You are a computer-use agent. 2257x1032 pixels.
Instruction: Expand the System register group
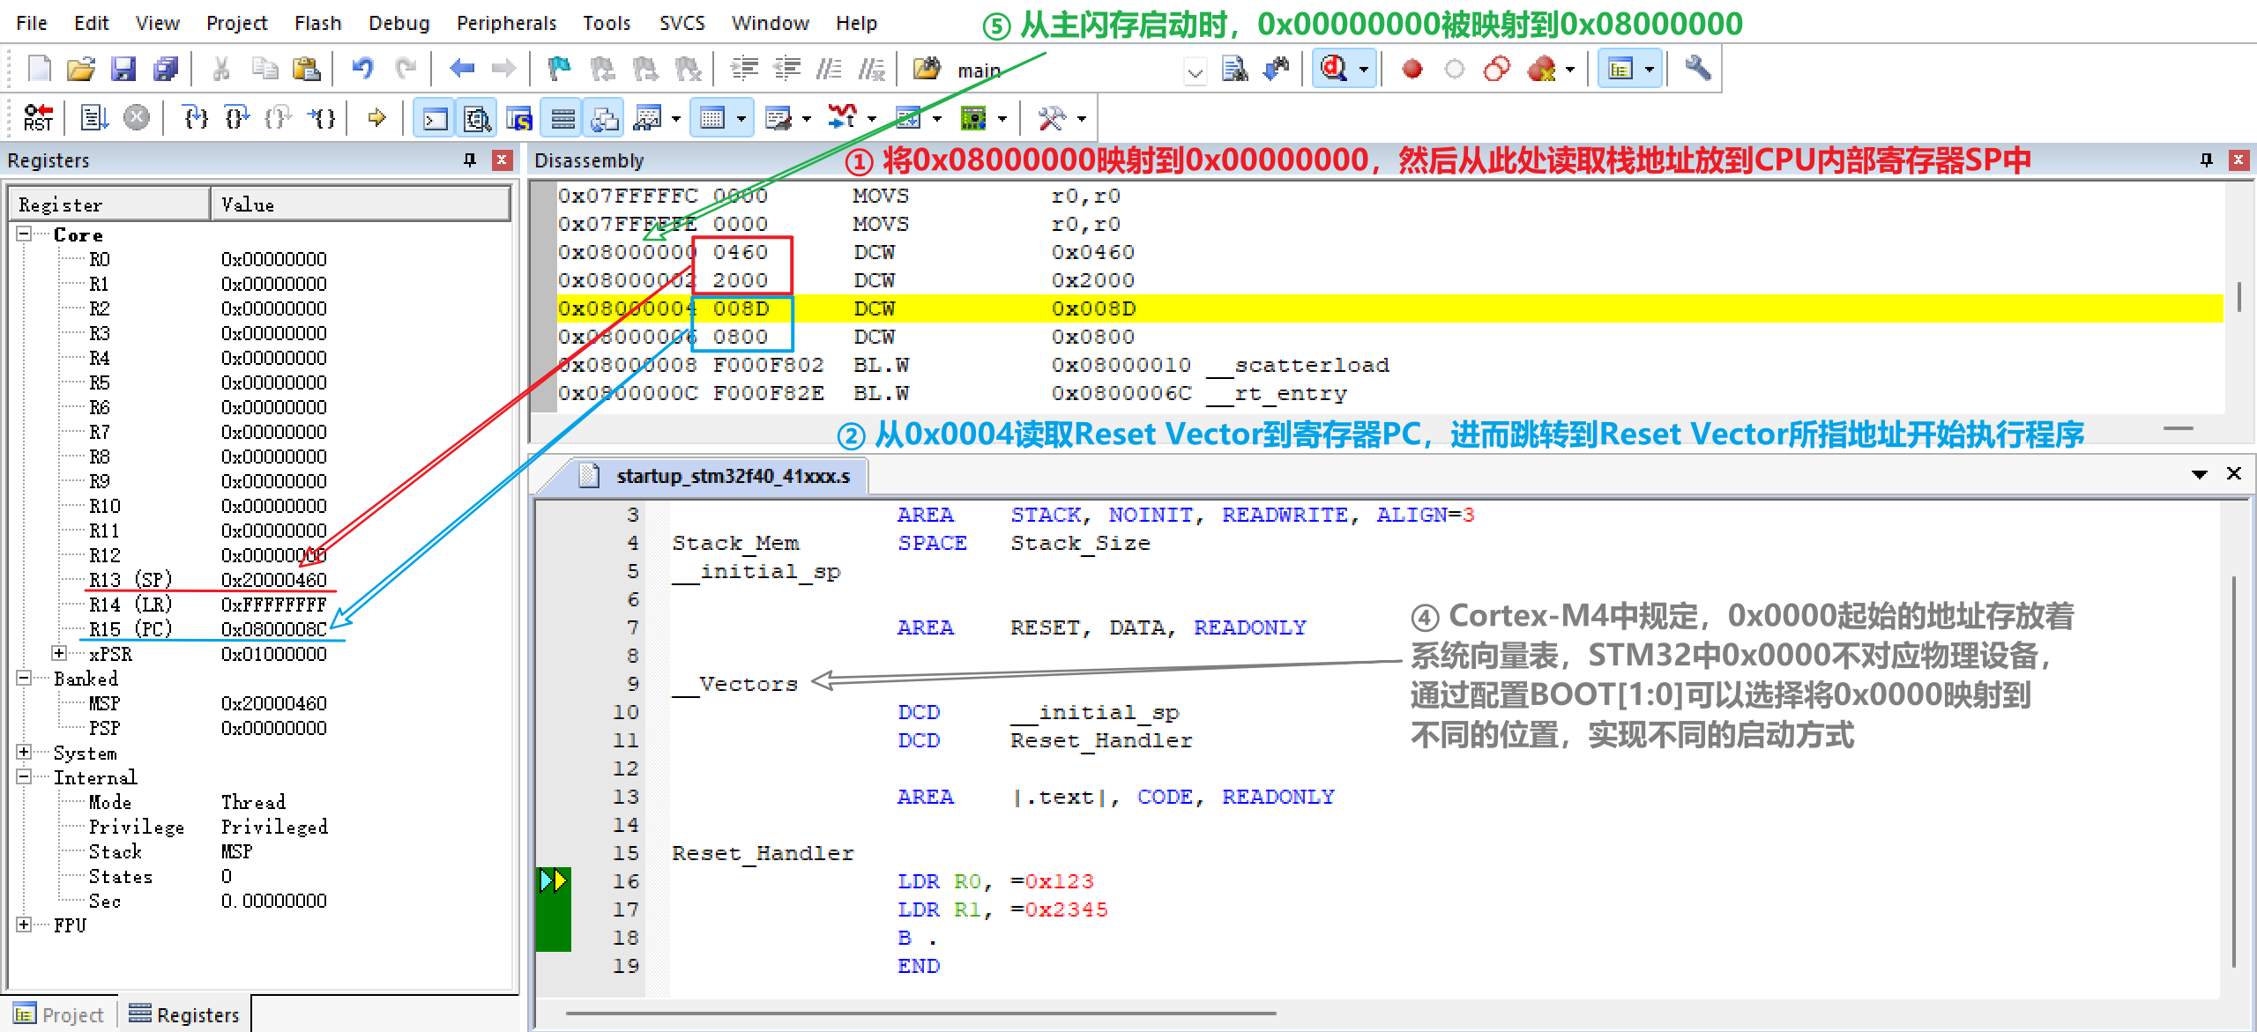point(24,753)
